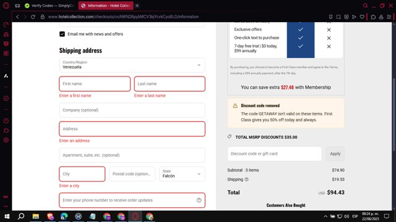Click the Apply discount button

(335, 154)
